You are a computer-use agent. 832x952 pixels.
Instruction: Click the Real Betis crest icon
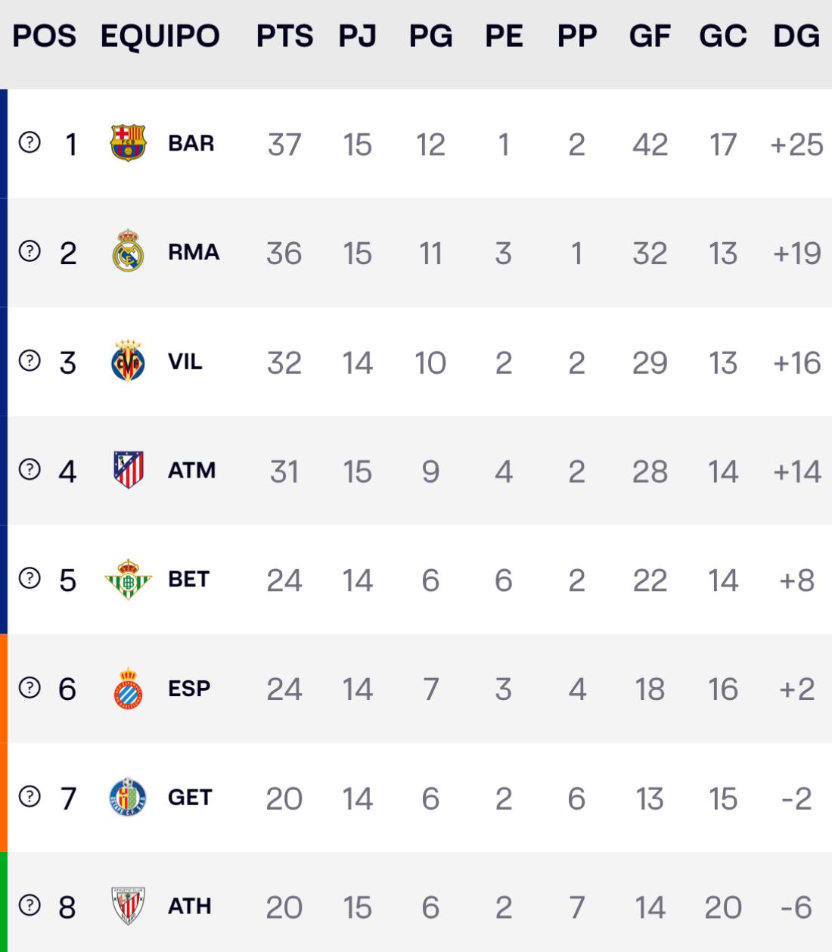tap(128, 579)
